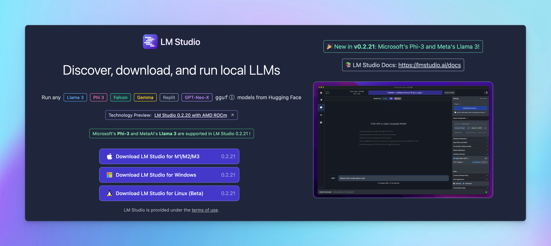Select the Markdown radio button in the app preview
Viewport: 551px width, 246px height.
(464, 184)
